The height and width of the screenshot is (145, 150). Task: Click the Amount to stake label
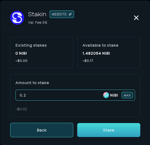point(32,83)
